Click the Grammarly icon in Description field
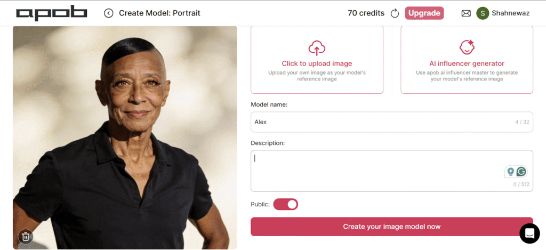This screenshot has height=250, width=546. (521, 171)
